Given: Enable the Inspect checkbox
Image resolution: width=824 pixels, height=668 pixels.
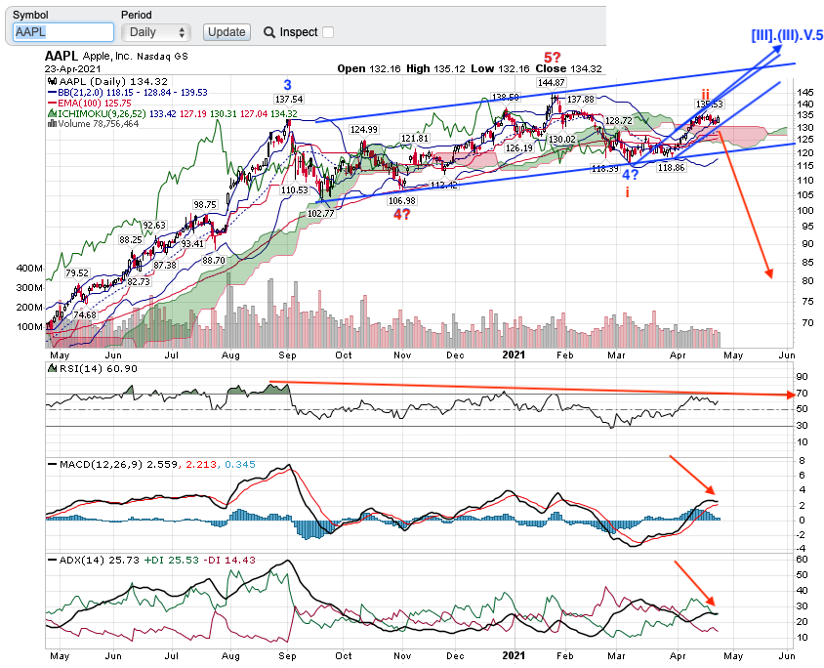Looking at the screenshot, I should point(328,32).
